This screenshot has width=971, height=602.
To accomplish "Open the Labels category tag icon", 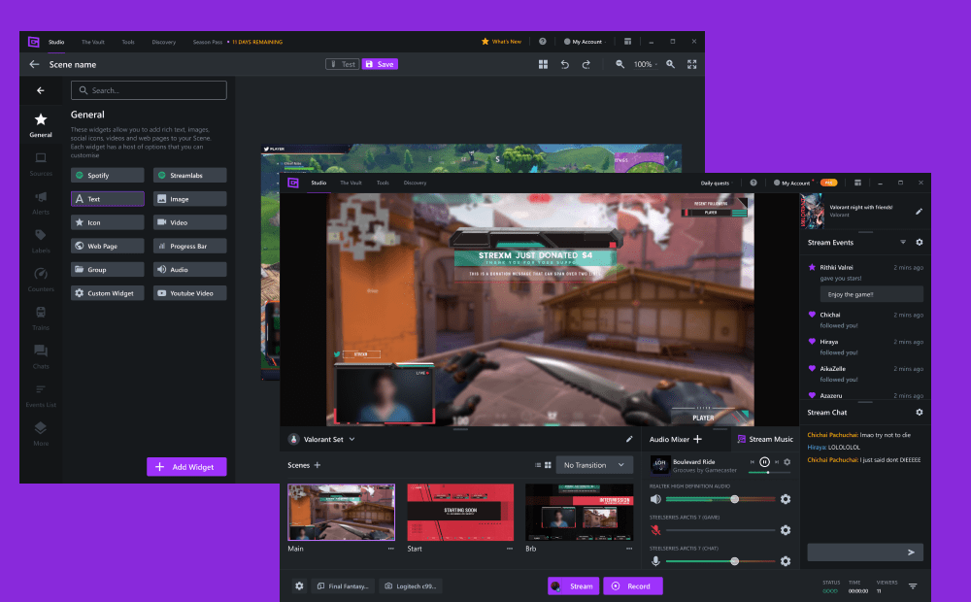I will coord(41,235).
